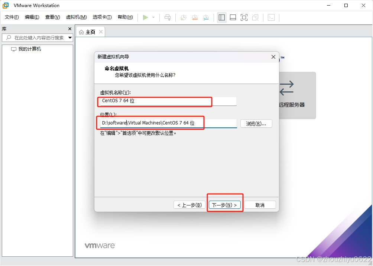
Task: Click the Take Snapshot toolbar icon
Action: (183, 17)
